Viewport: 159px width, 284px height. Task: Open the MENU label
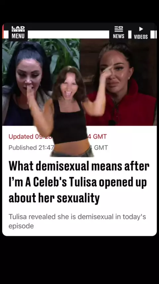coord(18,36)
